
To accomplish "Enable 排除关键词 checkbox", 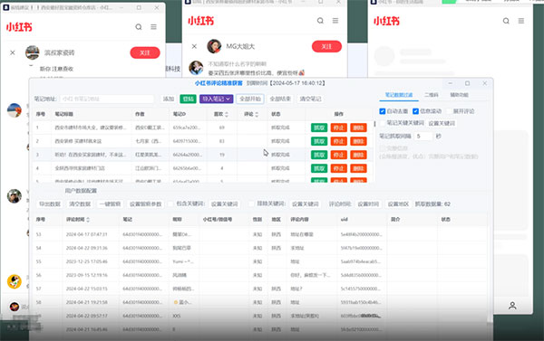I will click(x=251, y=204).
